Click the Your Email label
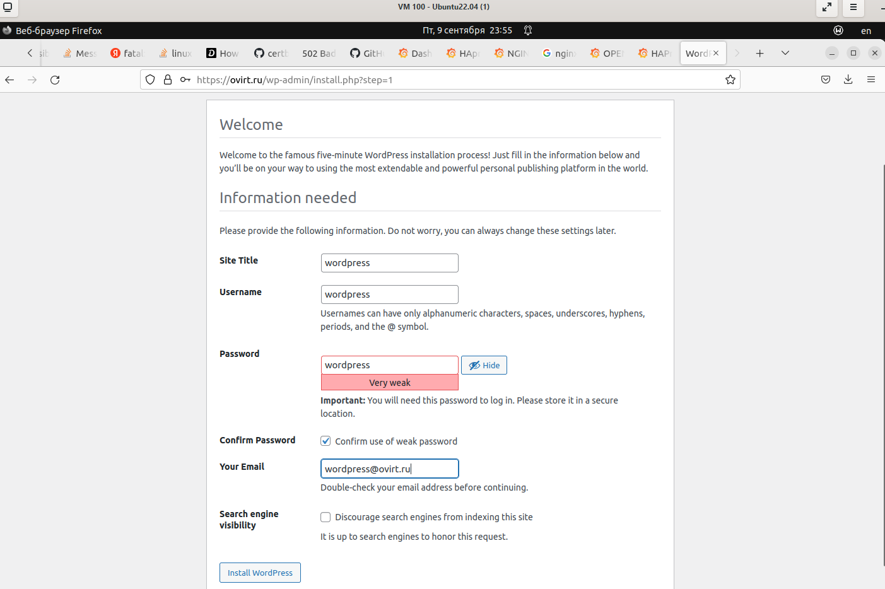This screenshot has width=885, height=589. (x=242, y=467)
